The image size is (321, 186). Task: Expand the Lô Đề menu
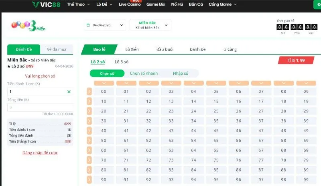click(104, 4)
